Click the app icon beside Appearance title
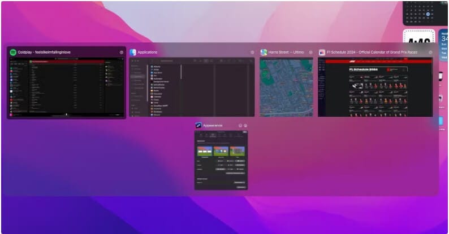This screenshot has height=234, width=449. (x=198, y=125)
